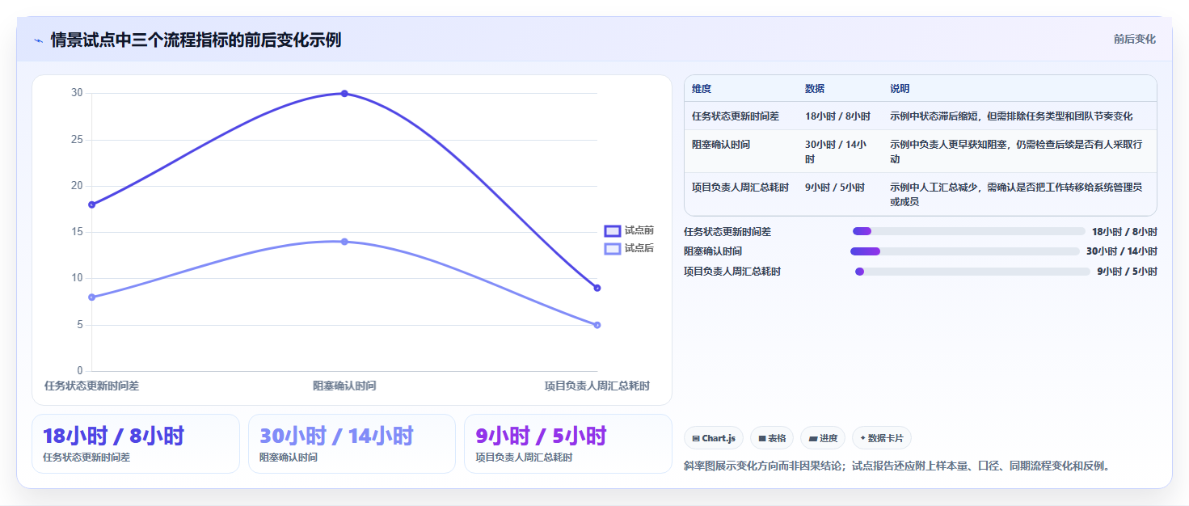Click x-axis label 阻塞确认时间
This screenshot has height=506, width=1189.
[x=344, y=386]
